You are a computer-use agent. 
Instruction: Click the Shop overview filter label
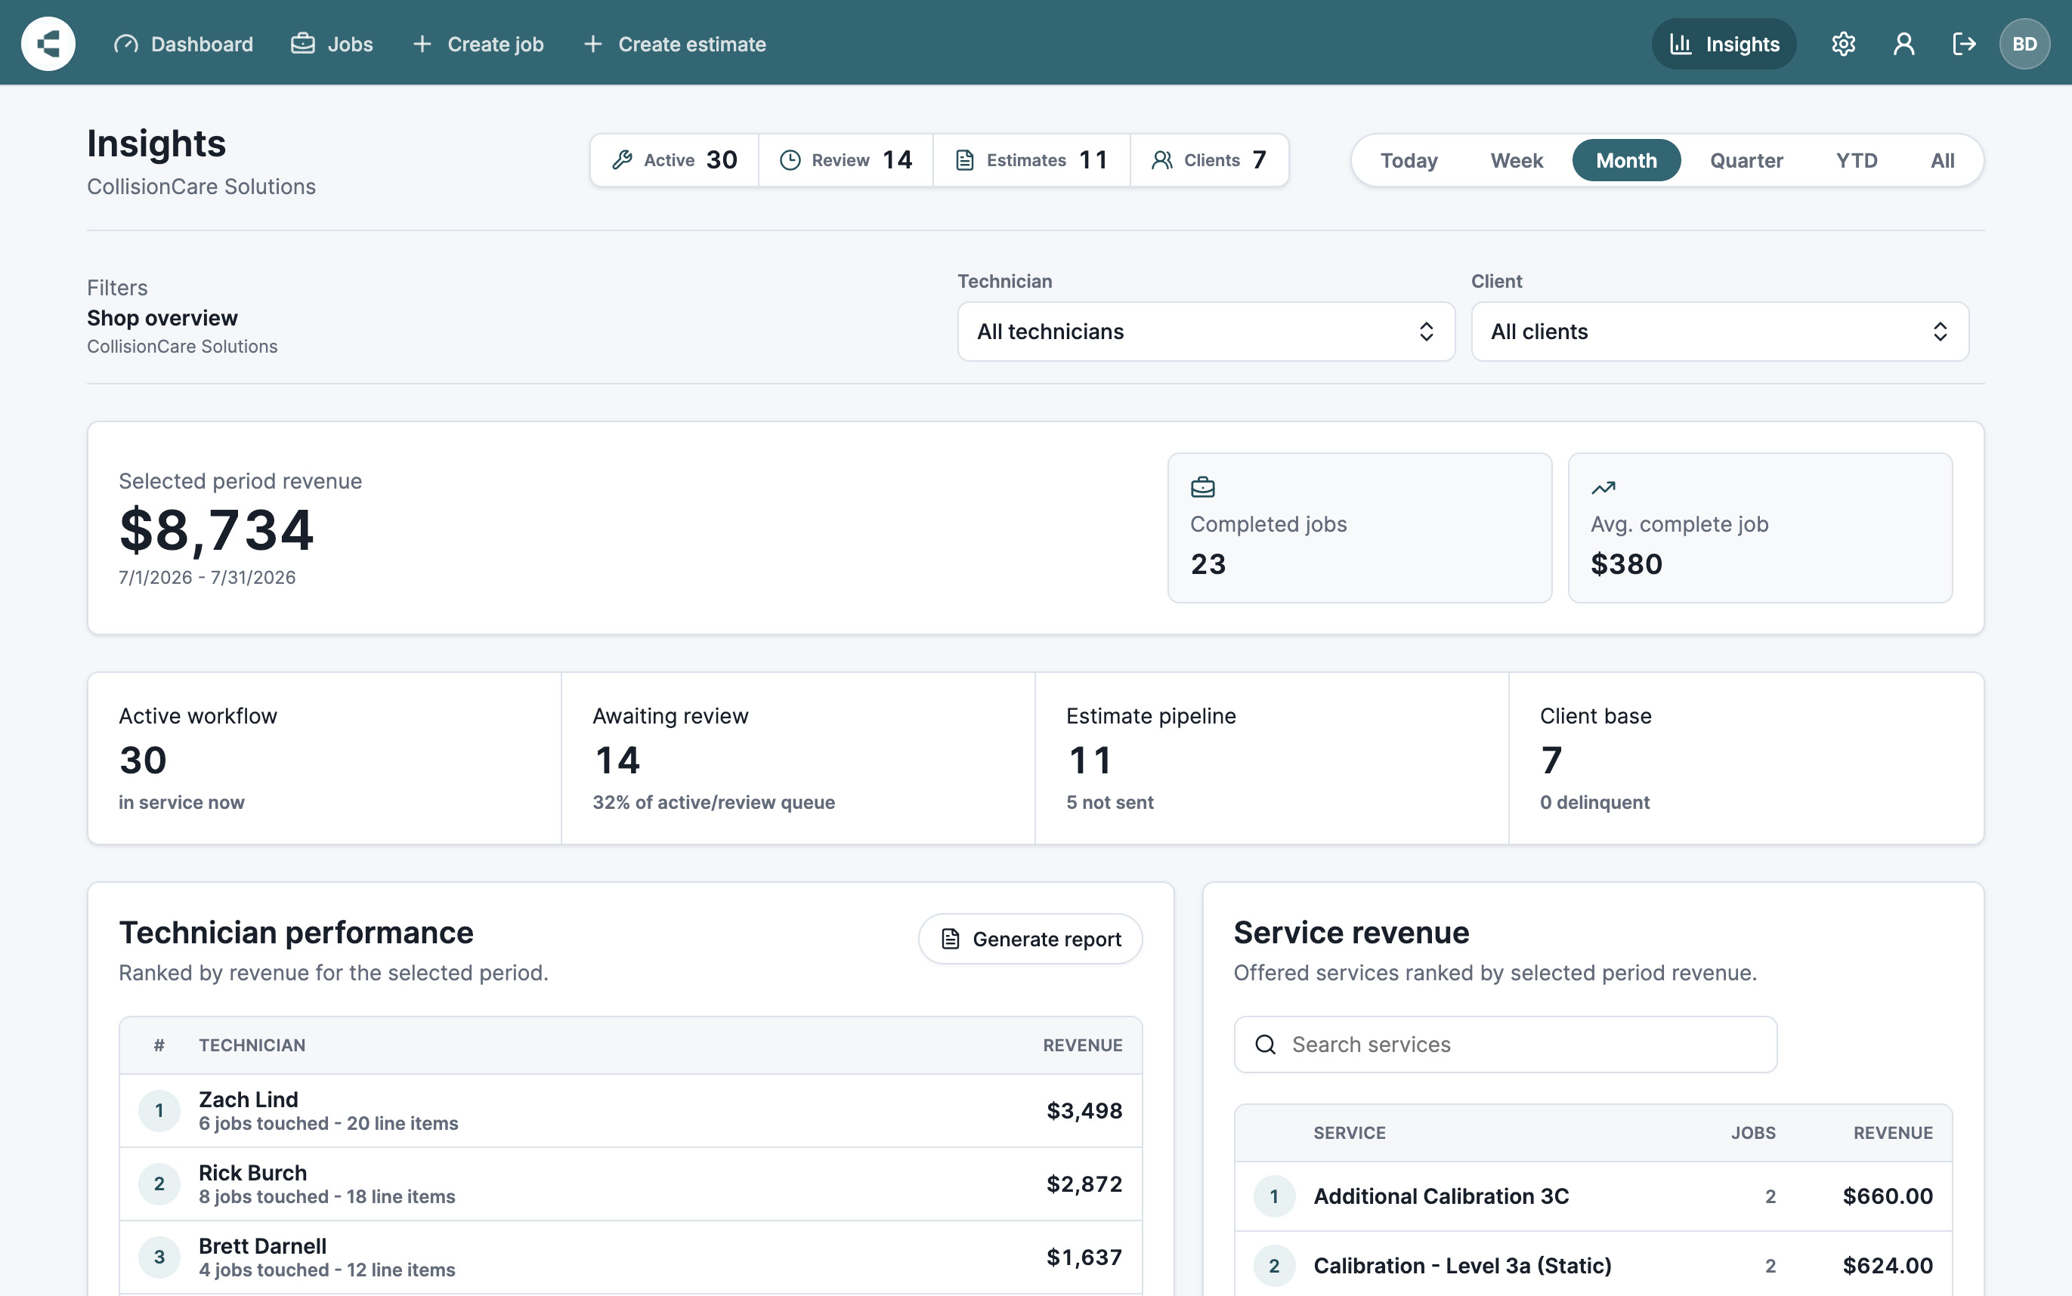tap(162, 318)
